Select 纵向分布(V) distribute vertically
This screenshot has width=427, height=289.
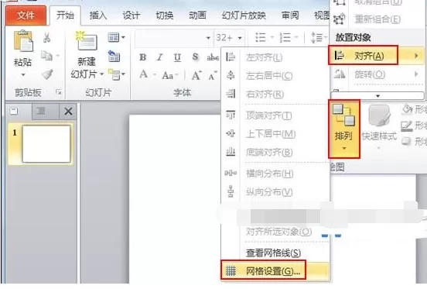tap(275, 191)
